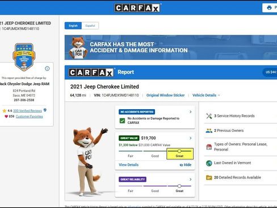Click View Details link
The image size is (277, 208).
129,165
